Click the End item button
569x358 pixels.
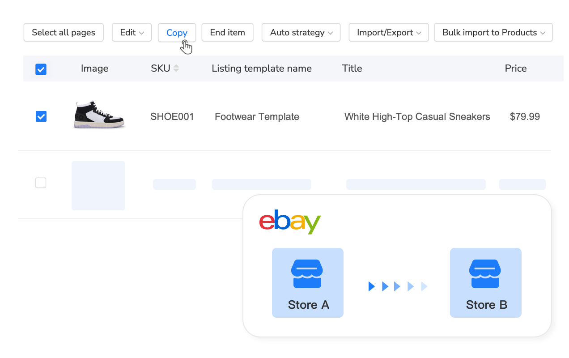[x=227, y=32]
